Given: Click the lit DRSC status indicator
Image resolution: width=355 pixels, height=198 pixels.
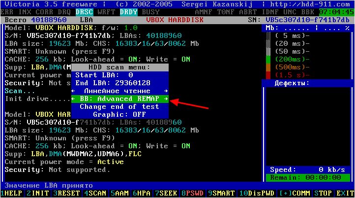Looking at the screenshot, I should (84, 12).
